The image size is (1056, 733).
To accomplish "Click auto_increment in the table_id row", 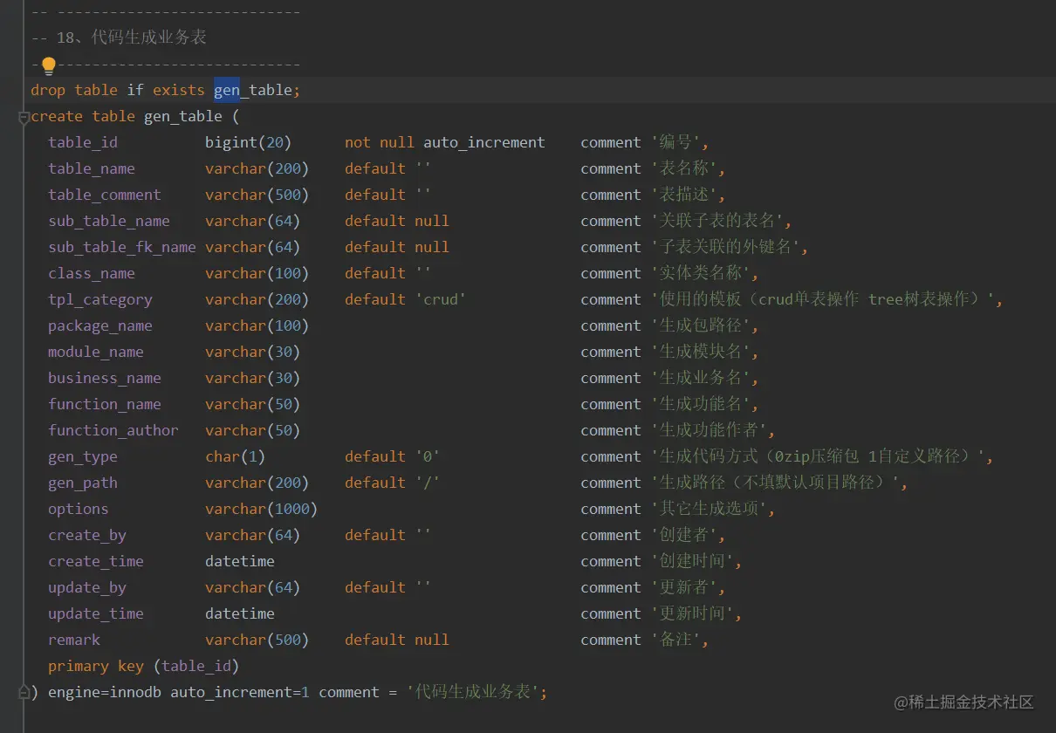I will click(x=484, y=142).
